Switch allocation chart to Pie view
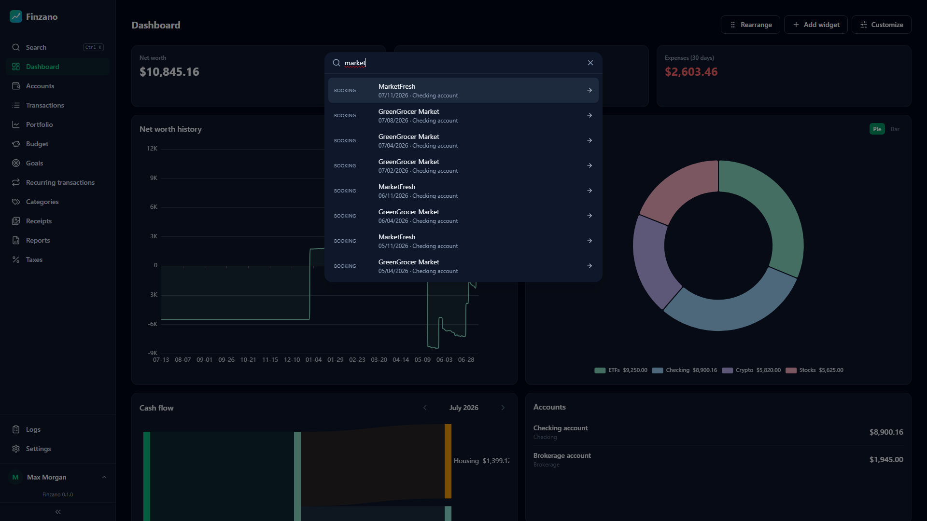 pyautogui.click(x=877, y=129)
